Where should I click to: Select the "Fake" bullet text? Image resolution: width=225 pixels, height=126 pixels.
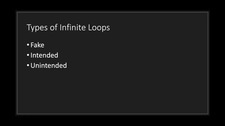(x=37, y=45)
